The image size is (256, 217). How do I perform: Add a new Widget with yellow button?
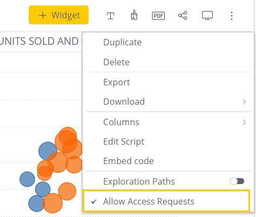tap(58, 15)
